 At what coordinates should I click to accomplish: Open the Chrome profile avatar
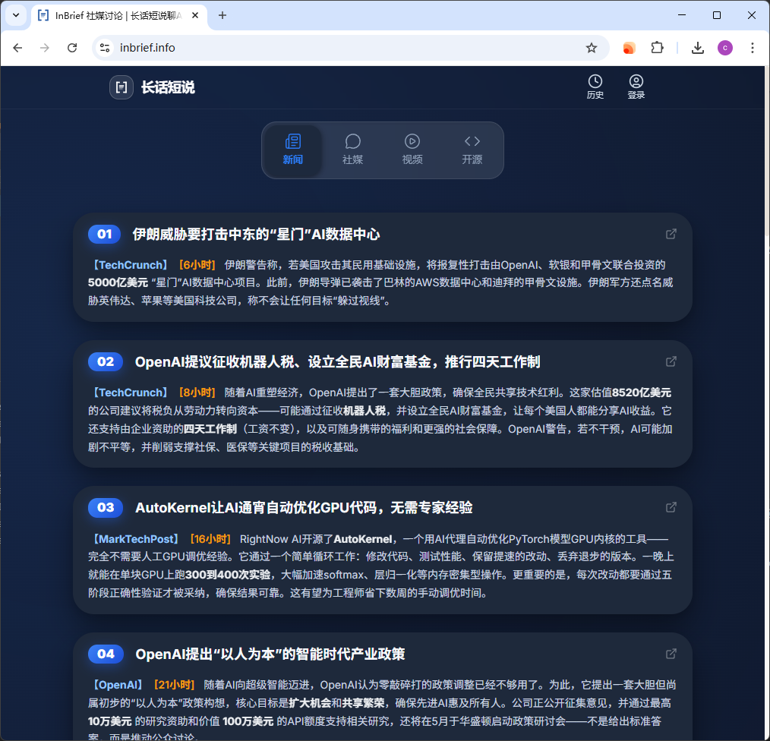tap(725, 48)
